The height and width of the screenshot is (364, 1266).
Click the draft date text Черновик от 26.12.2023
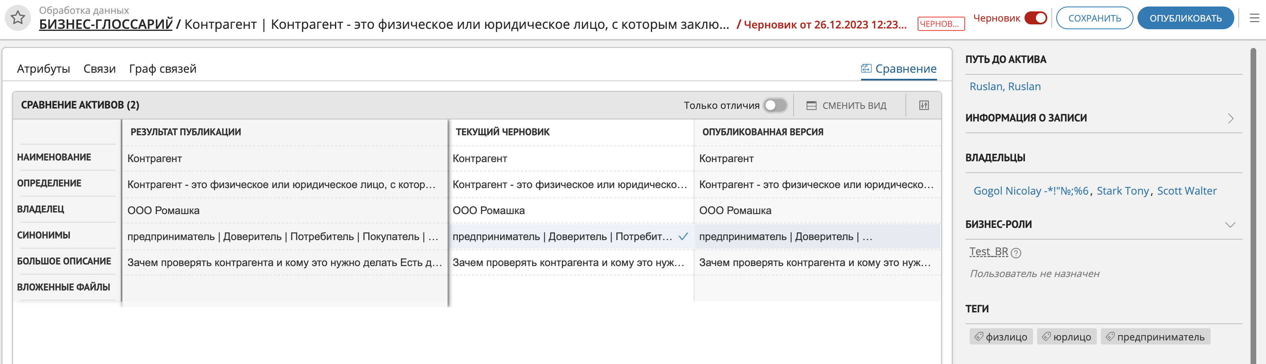click(824, 24)
